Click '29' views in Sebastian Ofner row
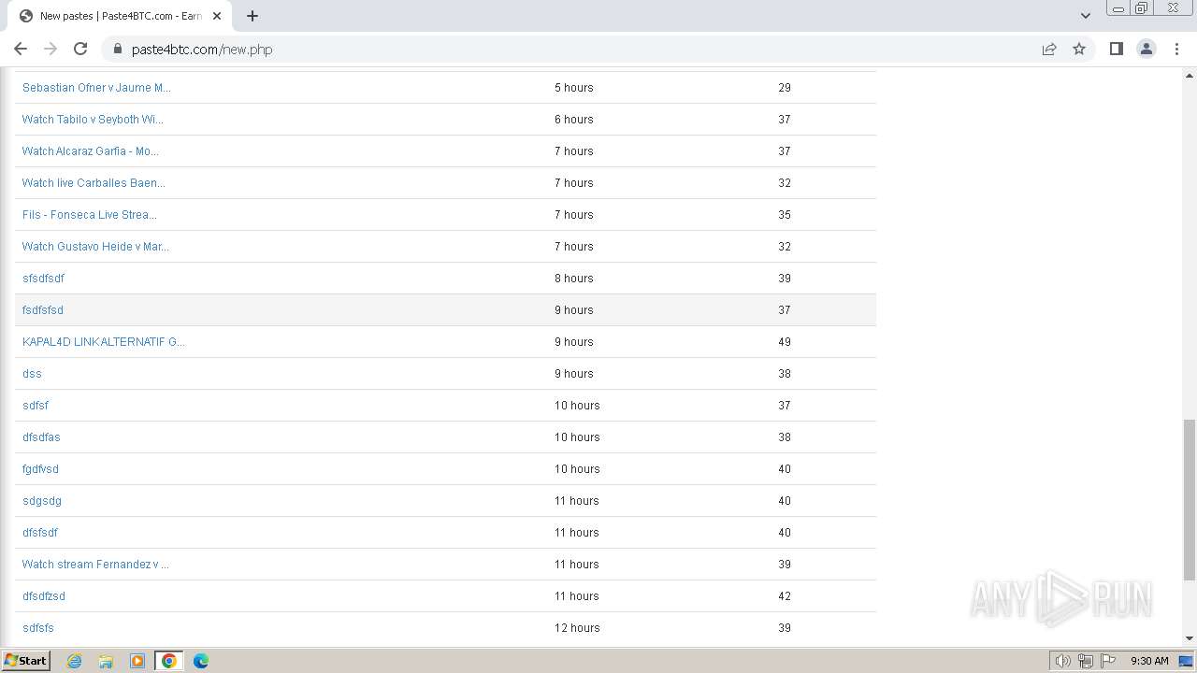 tap(785, 88)
